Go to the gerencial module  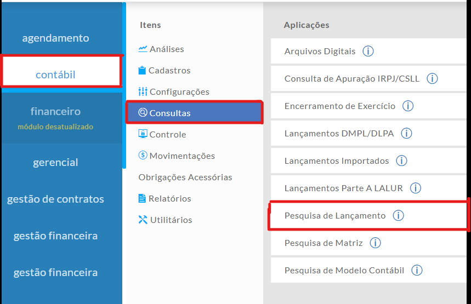(55, 162)
